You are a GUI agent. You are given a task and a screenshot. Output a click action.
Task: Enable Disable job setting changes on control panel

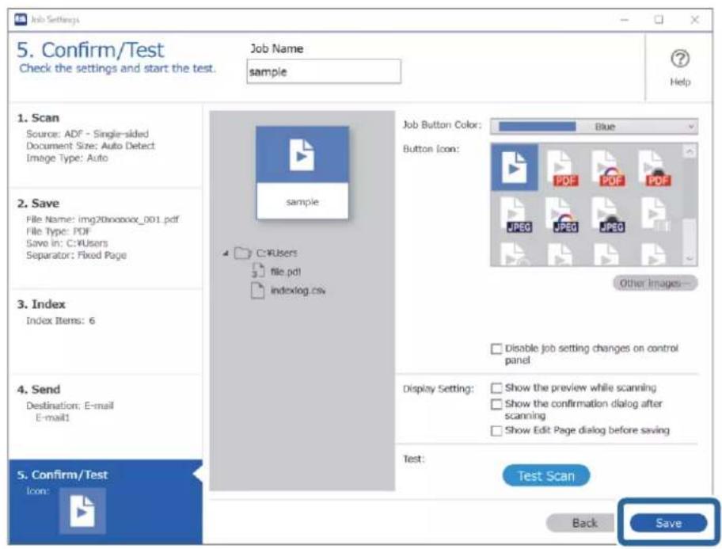point(496,349)
